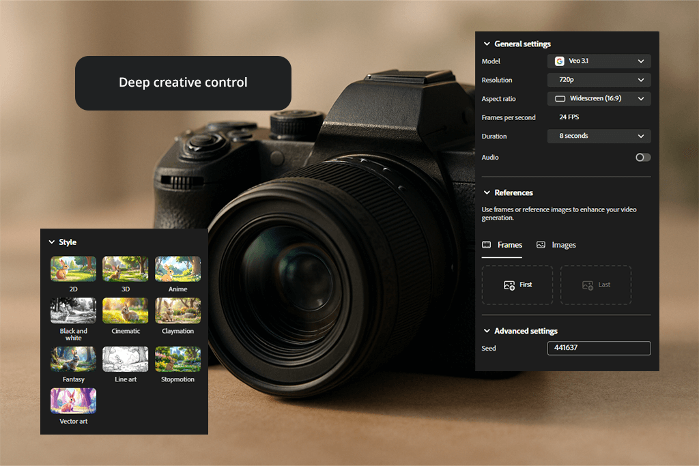Switch to the Frames tab
The image size is (699, 466).
tap(502, 245)
